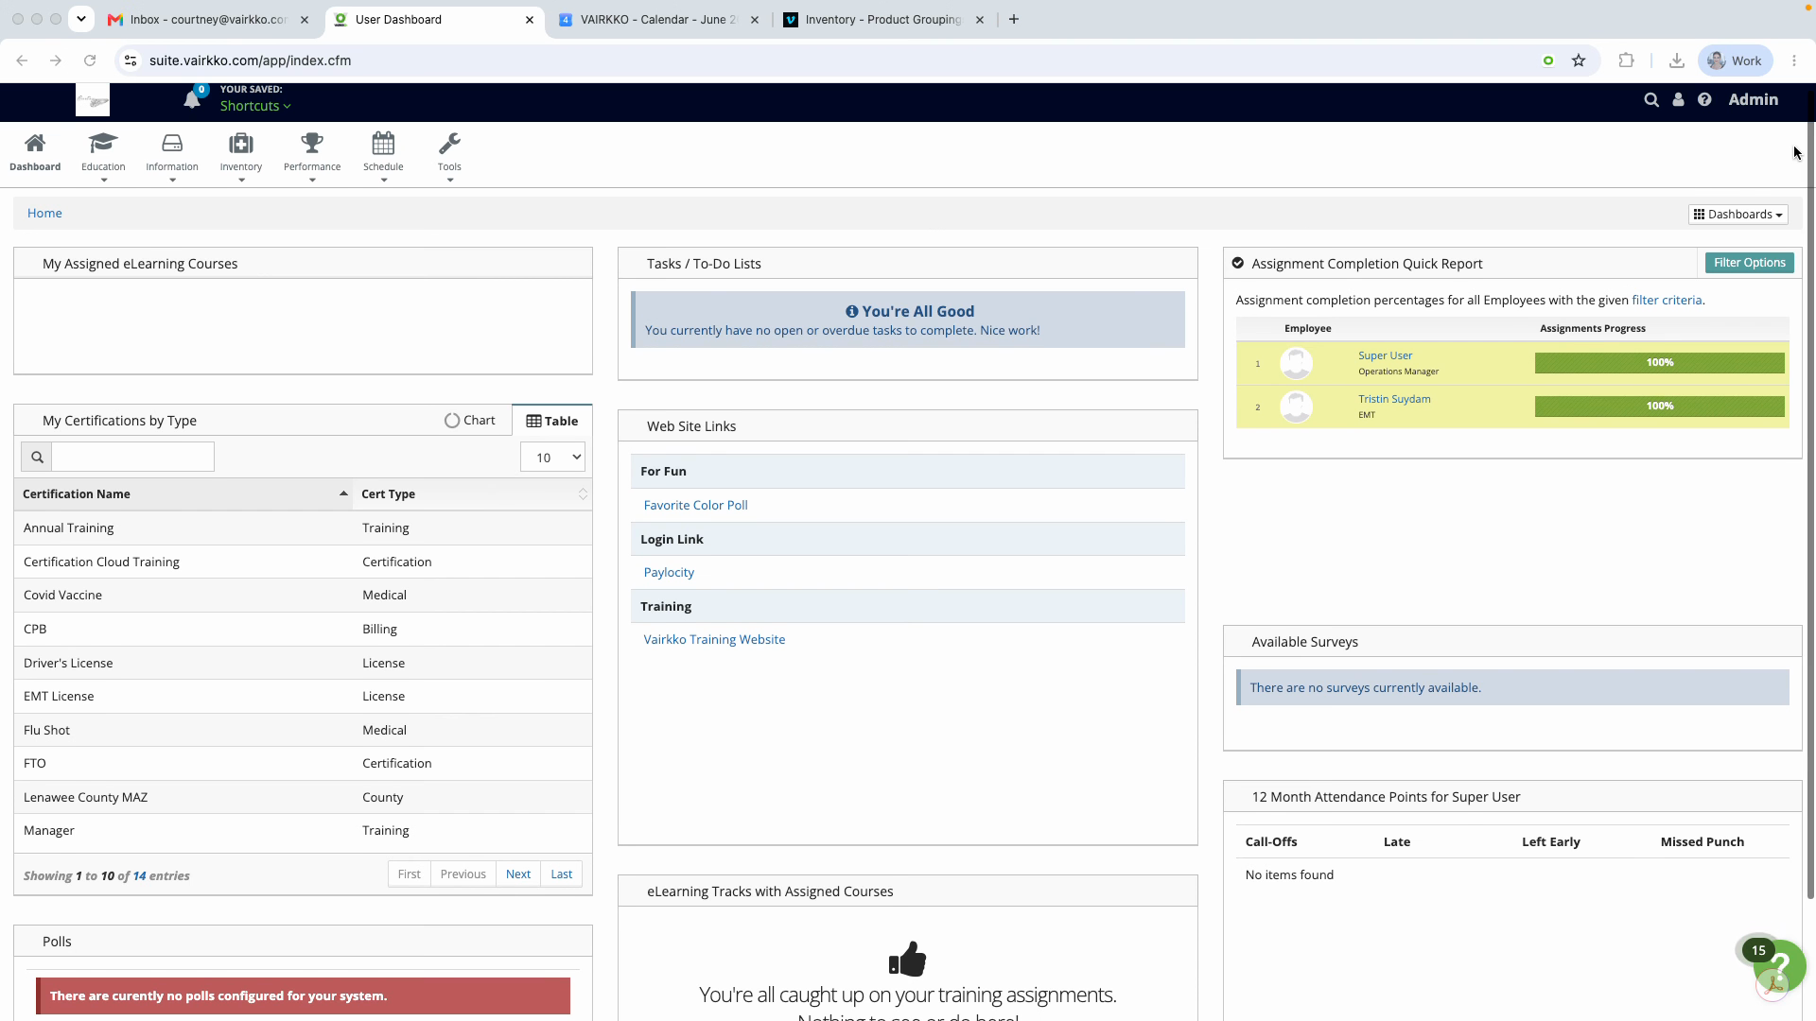Click the First pagination button

pyautogui.click(x=410, y=874)
